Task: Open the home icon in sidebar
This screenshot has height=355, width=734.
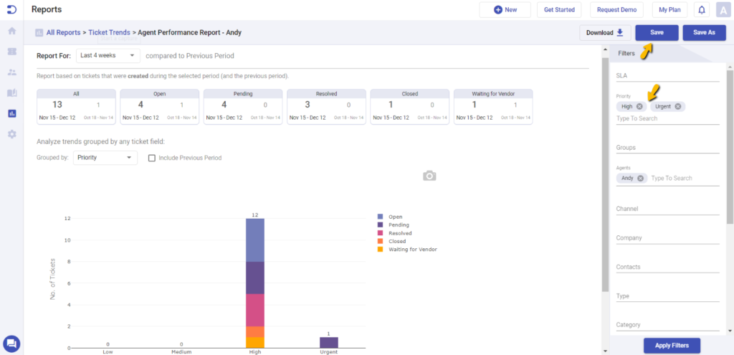Action: tap(11, 31)
